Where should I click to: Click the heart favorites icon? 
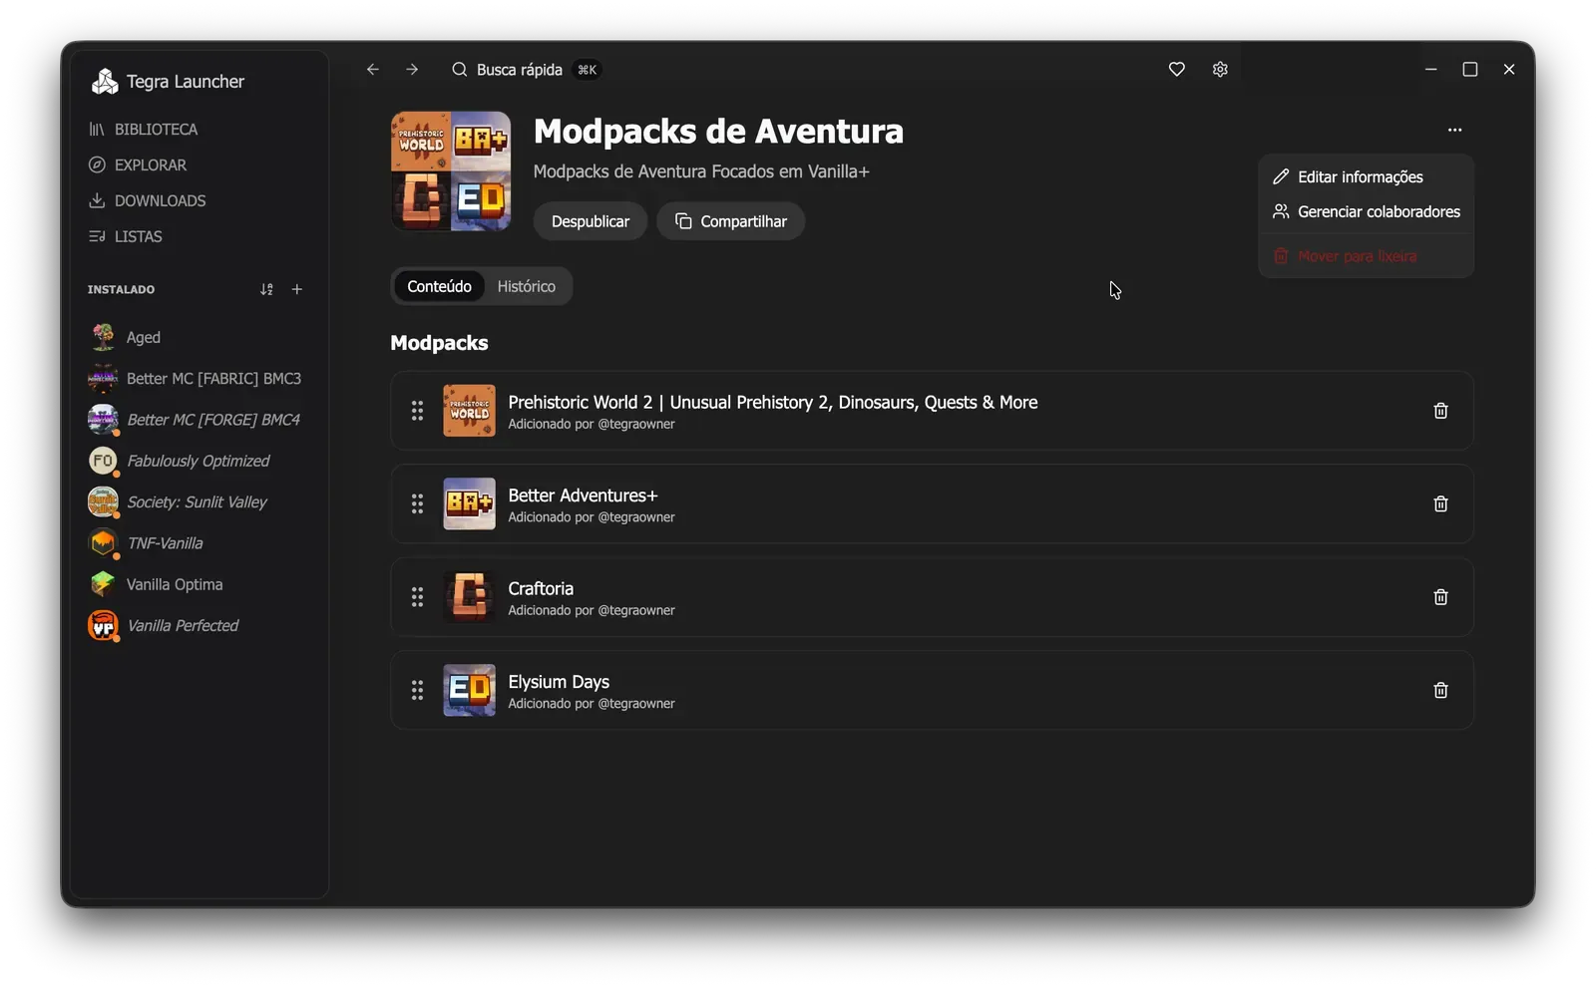(1177, 70)
